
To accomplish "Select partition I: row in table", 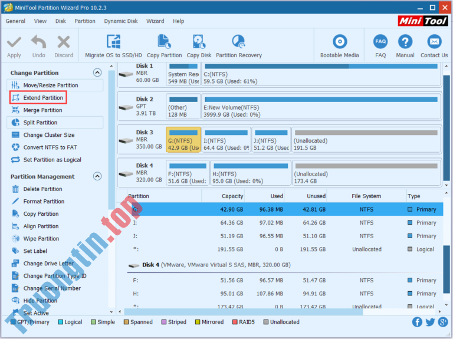I will 285,223.
